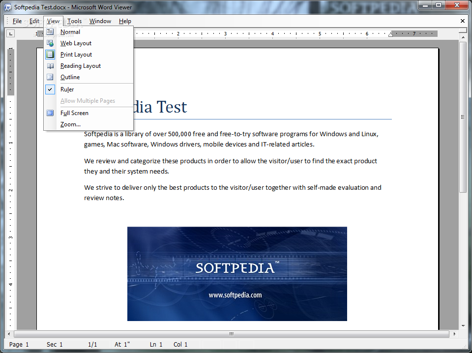
Task: Click the '1/1' page count in status bar
Action: point(92,345)
